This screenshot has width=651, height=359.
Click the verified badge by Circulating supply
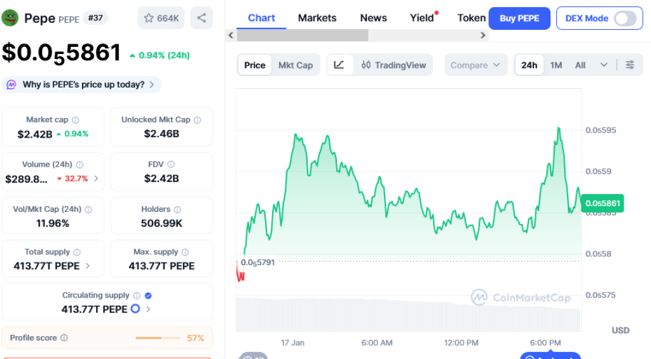point(148,296)
